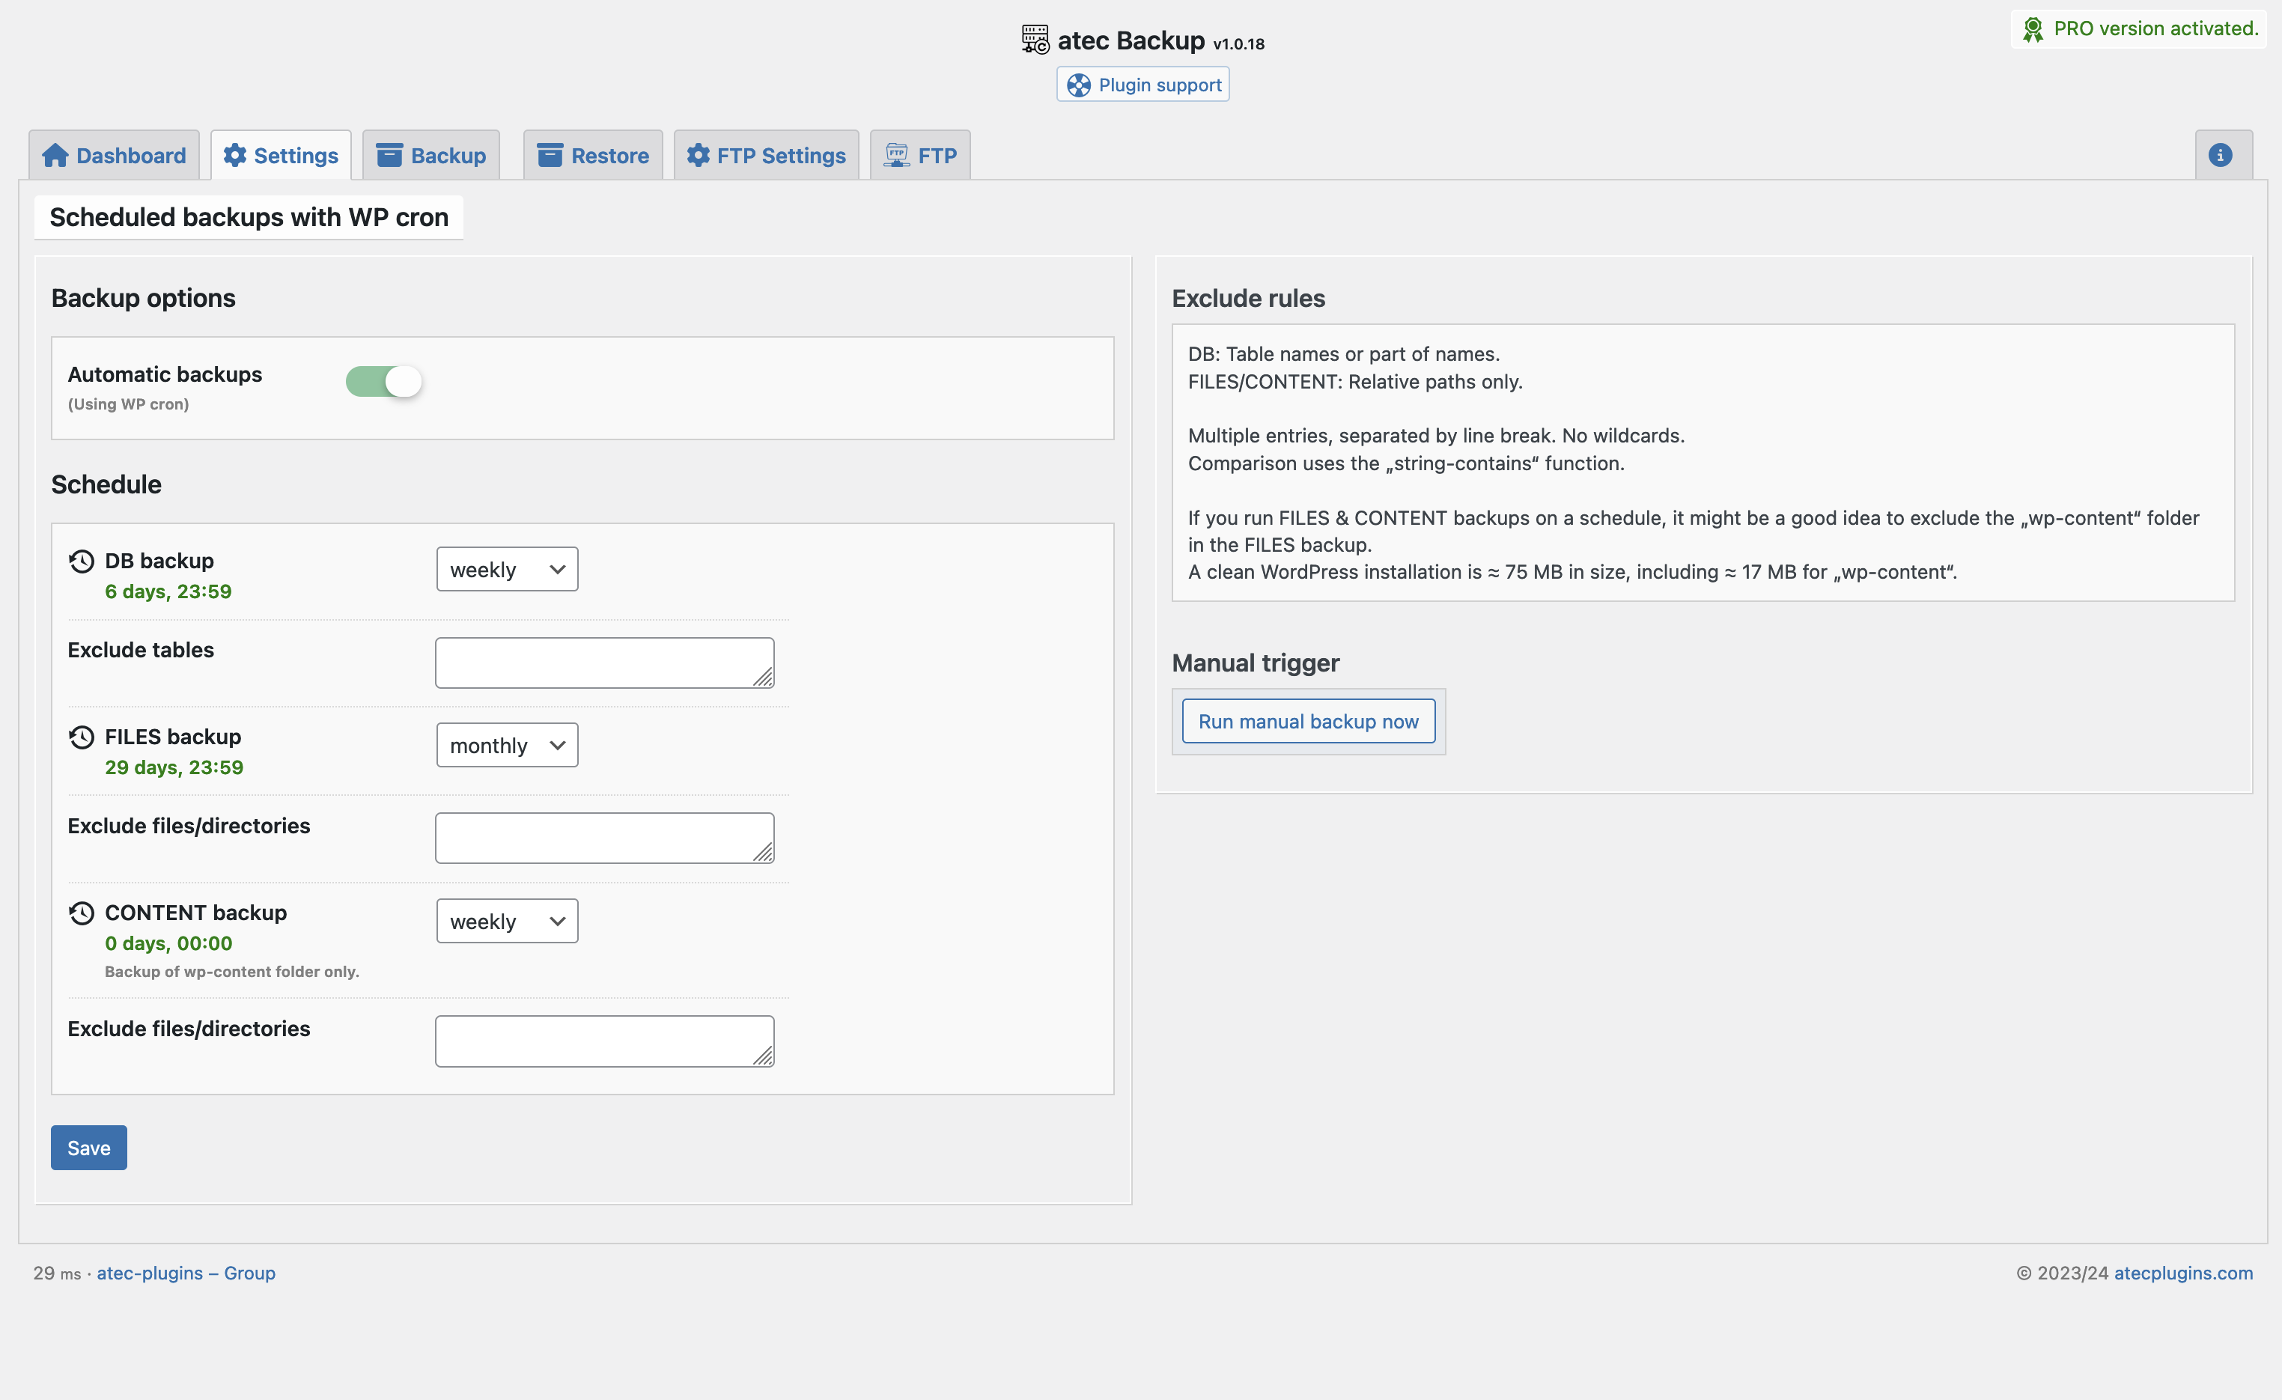Click the 'Scheduled backups with WP cron' heading
2282x1400 pixels.
point(249,216)
